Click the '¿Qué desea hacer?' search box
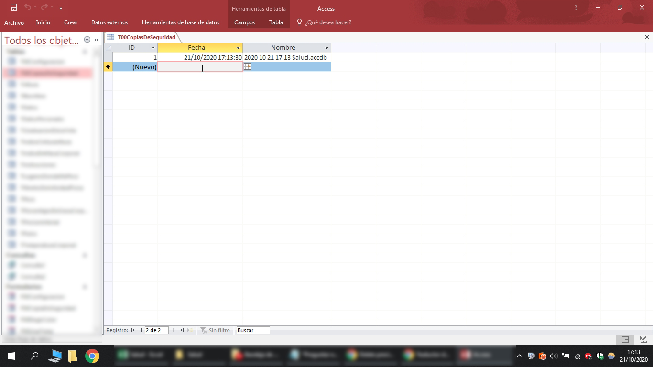 (x=328, y=22)
